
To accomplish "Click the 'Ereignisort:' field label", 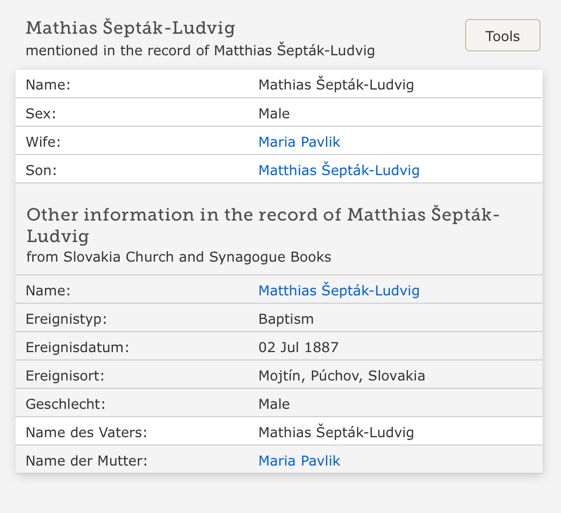I will coord(65,376).
